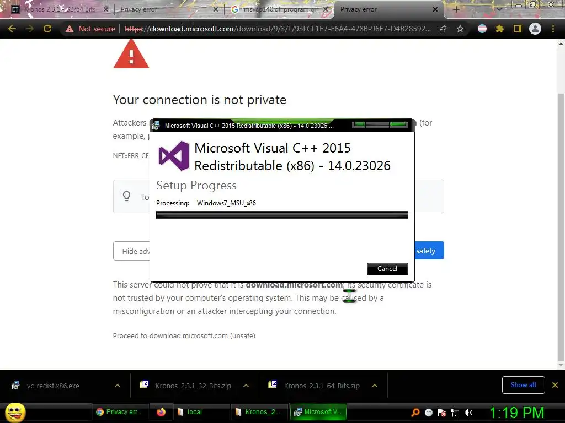
Task: Switch to the Privacy err... Chrome taskbar item
Action: tap(119, 412)
